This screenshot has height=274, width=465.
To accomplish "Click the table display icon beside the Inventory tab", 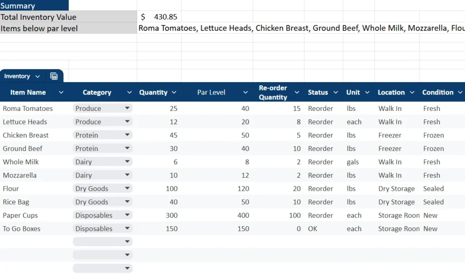I will coord(54,76).
